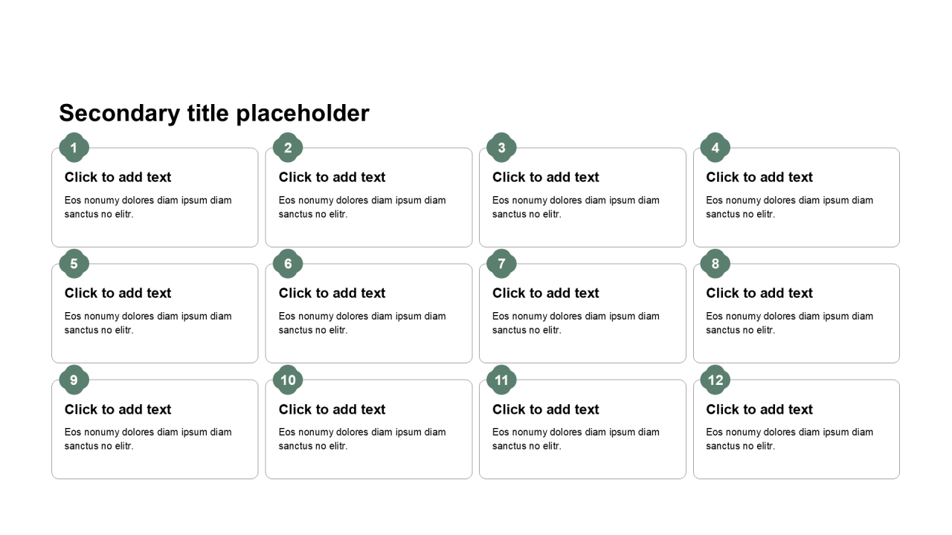Click the green number 5 badge

pos(74,264)
